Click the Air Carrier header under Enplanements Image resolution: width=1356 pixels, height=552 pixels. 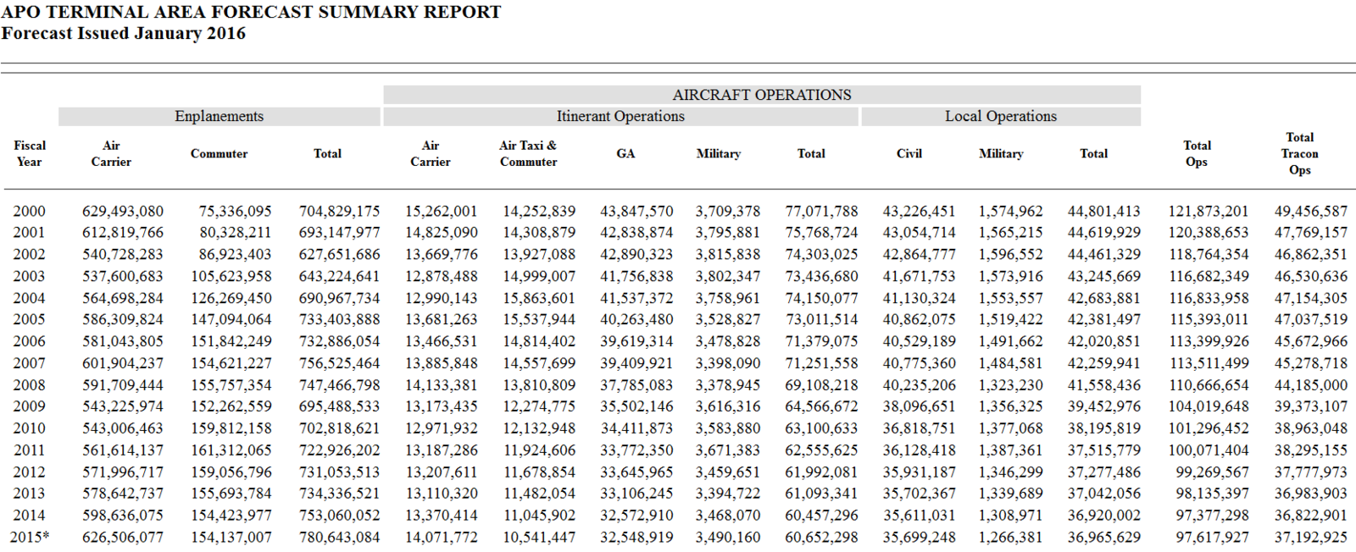point(111,153)
